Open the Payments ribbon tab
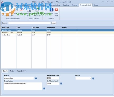The width and height of the screenshot is (114, 97). click(16, 5)
